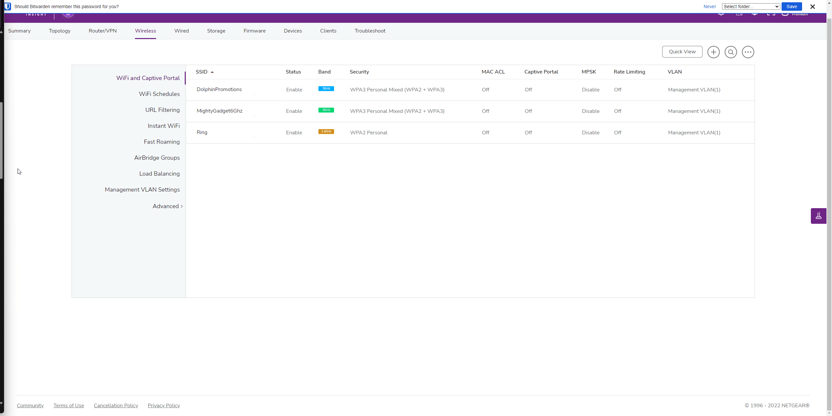Dismiss the Bitwarden save password bar
The height and width of the screenshot is (416, 832).
[812, 7]
